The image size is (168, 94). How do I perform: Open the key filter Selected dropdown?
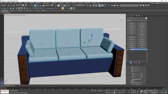153,91
